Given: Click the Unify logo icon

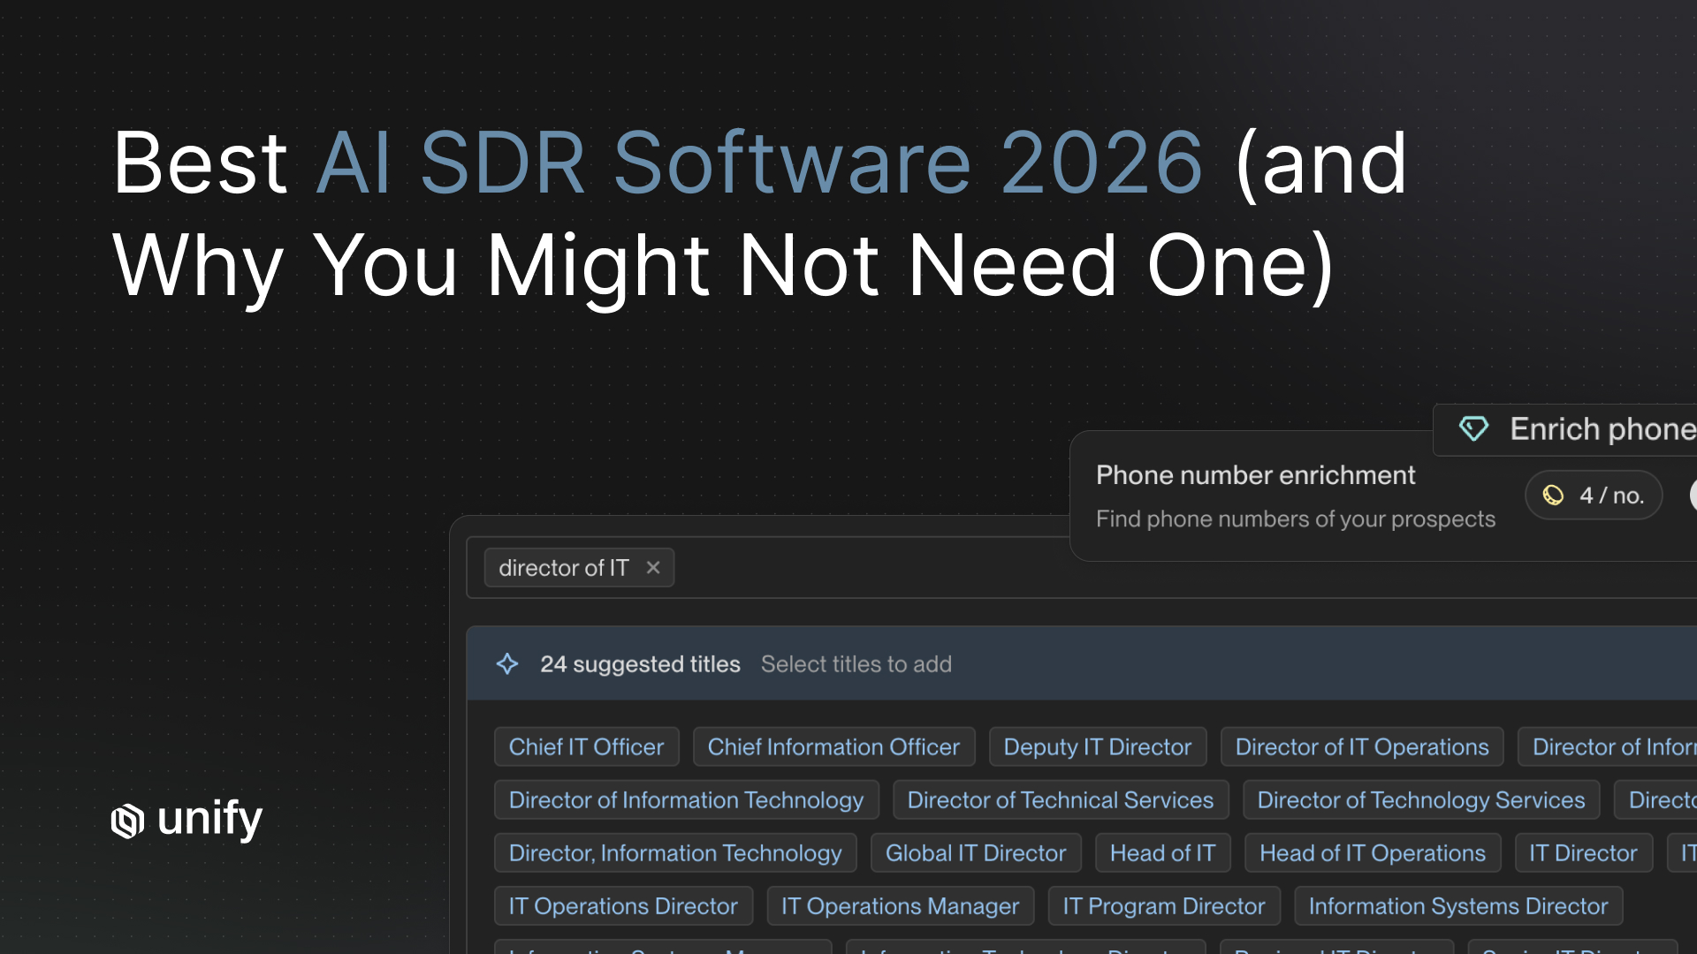Looking at the screenshot, I should pos(128,821).
